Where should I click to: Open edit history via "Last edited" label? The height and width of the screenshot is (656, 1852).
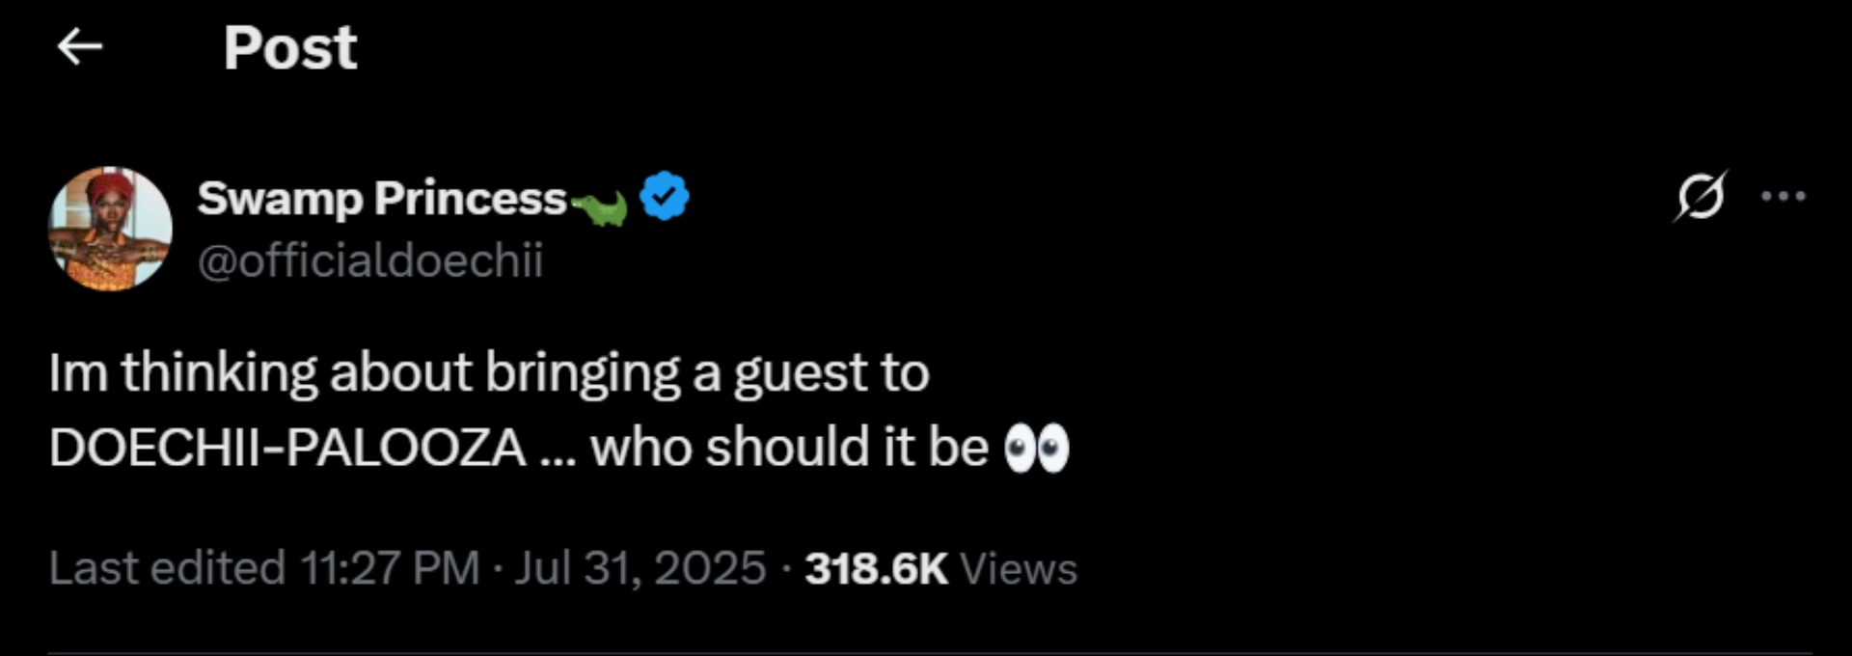click(x=167, y=567)
